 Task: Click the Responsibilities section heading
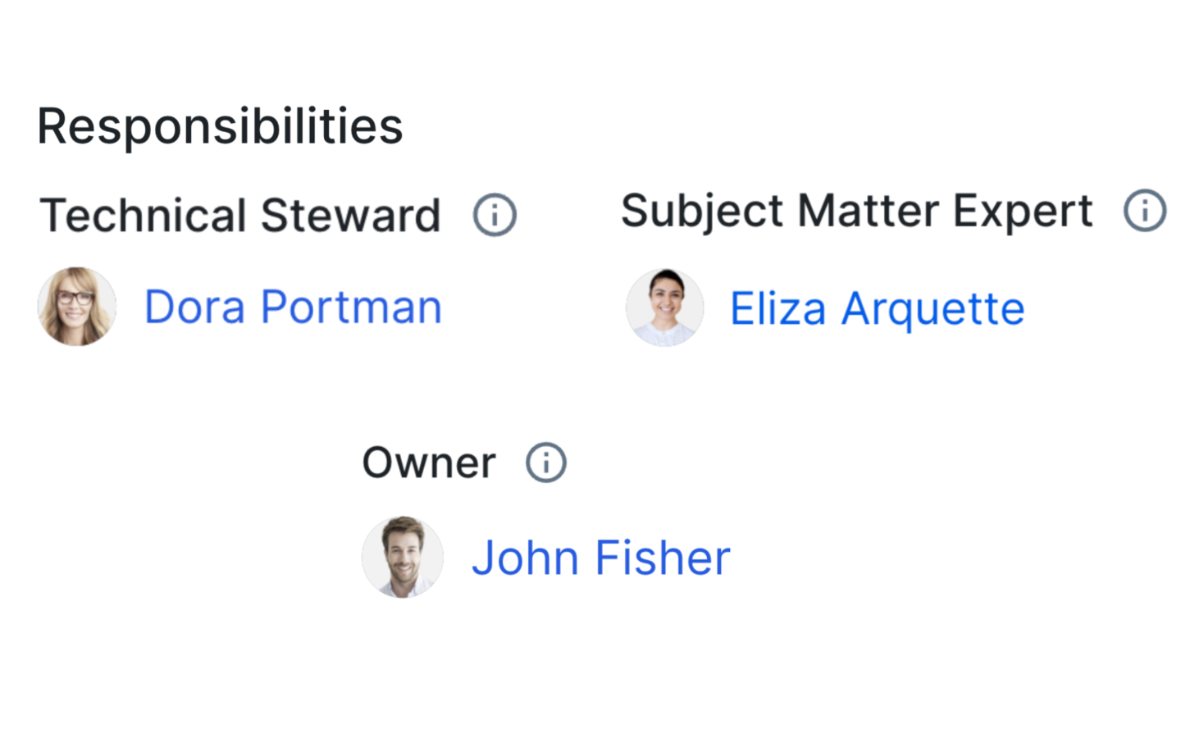click(220, 126)
